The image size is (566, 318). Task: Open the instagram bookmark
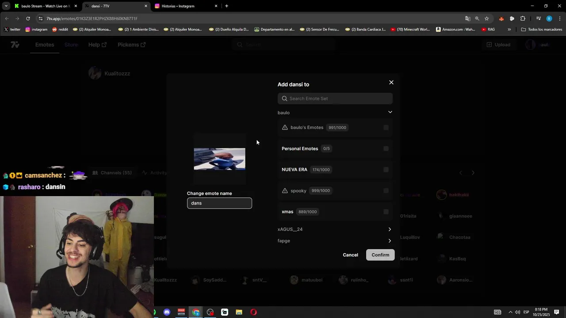click(36, 30)
